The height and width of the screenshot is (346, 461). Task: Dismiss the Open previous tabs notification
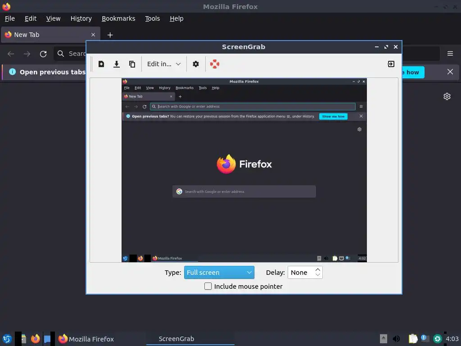450,72
